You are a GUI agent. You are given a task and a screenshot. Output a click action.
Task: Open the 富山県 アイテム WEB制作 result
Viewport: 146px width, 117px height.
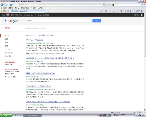(x=50, y=58)
